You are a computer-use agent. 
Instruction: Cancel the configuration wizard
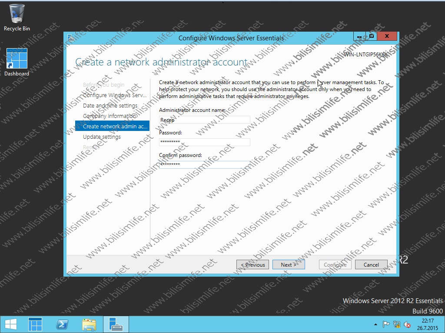click(371, 265)
